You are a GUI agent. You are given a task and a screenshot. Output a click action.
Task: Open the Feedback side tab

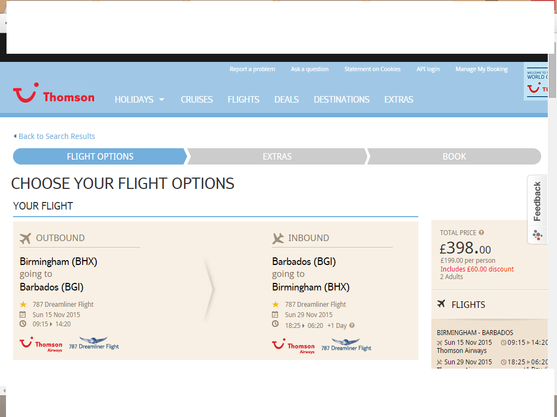pos(537,201)
